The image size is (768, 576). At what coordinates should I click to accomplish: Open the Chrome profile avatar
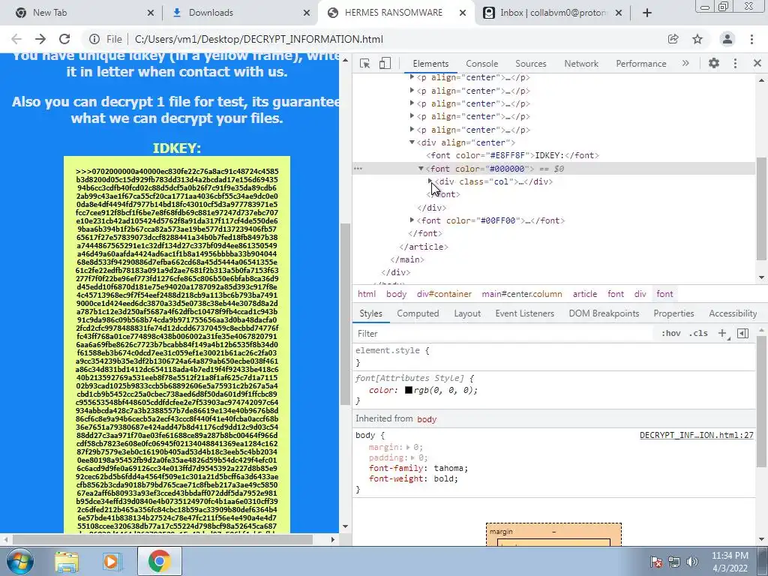(727, 39)
